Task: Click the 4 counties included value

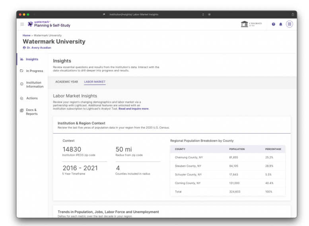Action: 118,168
